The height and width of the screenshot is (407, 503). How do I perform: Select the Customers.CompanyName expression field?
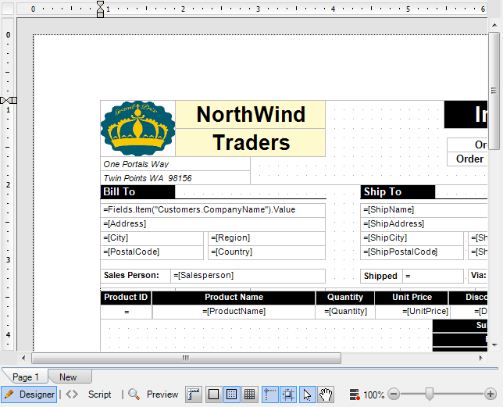point(212,210)
